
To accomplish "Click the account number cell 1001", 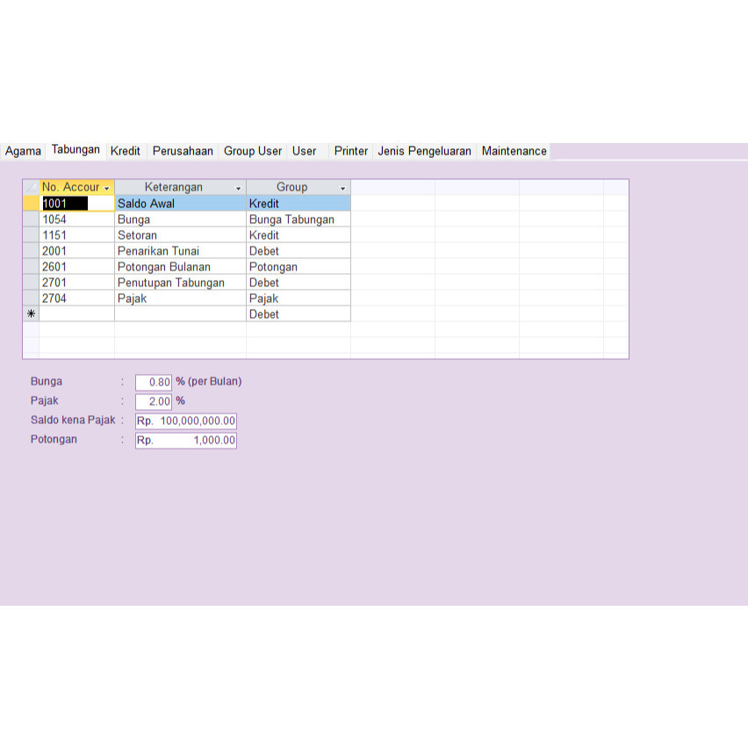I will coord(77,203).
